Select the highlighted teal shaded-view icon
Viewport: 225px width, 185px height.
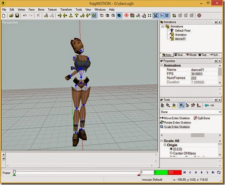119,15
